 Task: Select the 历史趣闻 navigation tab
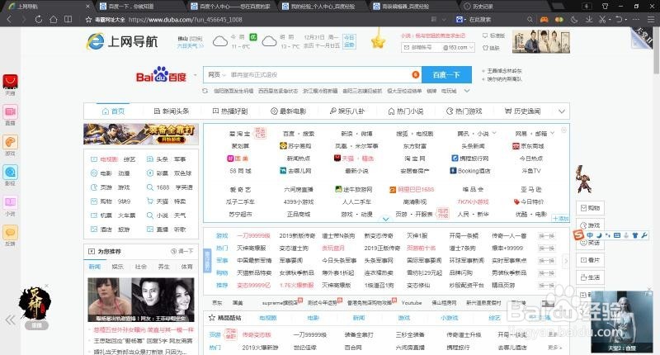click(x=522, y=111)
